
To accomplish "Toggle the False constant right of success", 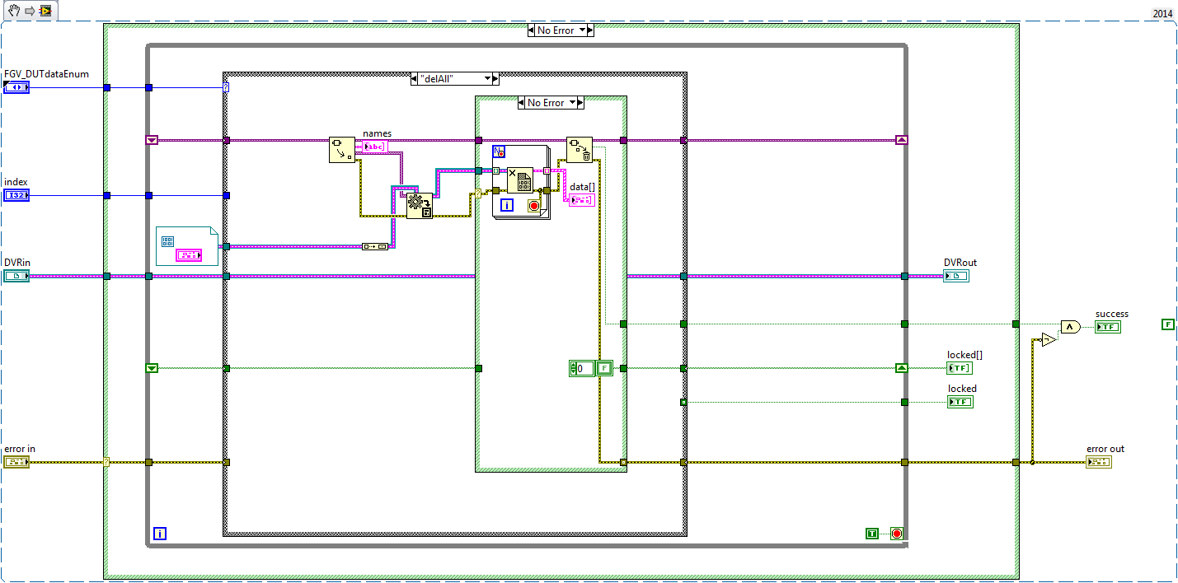I will 1167,324.
